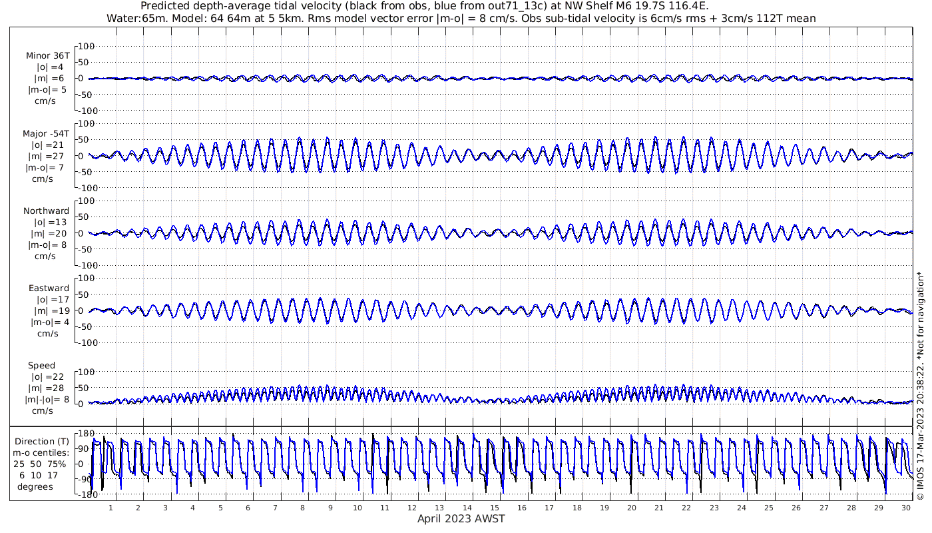This screenshot has width=932, height=533.
Task: Click date label 1 on the x-axis
Action: tap(111, 508)
